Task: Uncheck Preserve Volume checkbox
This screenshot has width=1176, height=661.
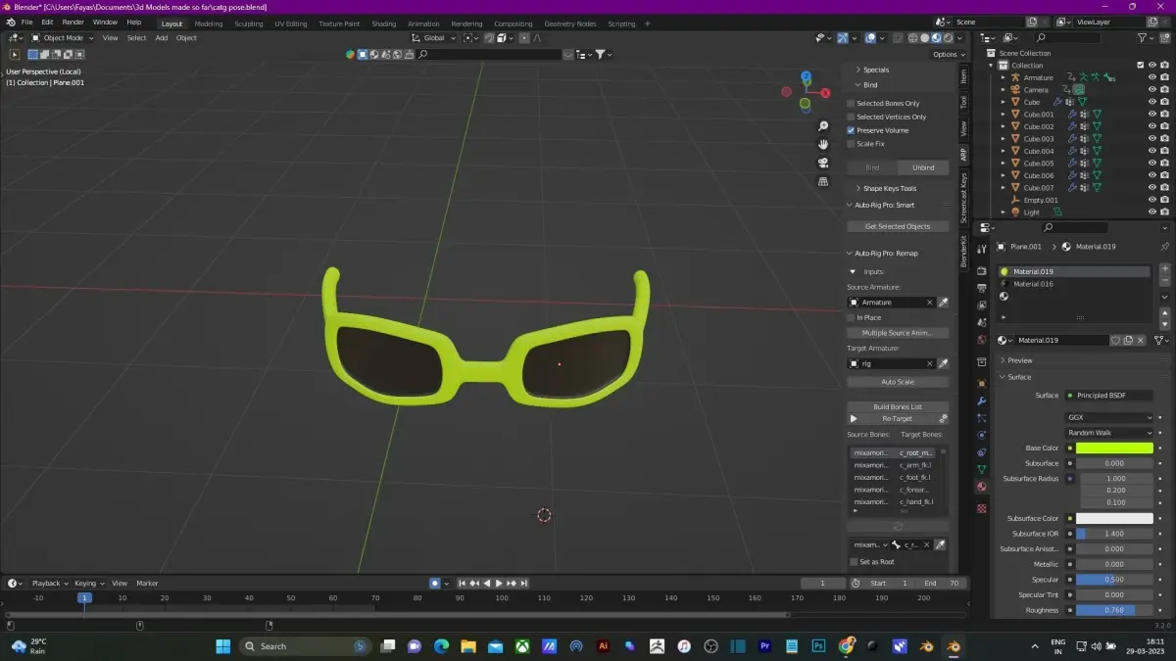Action: coord(852,130)
